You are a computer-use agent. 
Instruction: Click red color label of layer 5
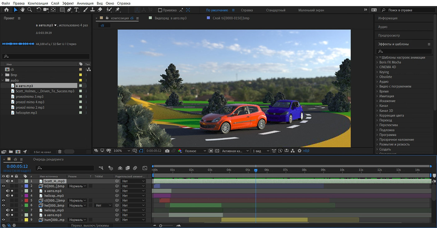(x=26, y=201)
